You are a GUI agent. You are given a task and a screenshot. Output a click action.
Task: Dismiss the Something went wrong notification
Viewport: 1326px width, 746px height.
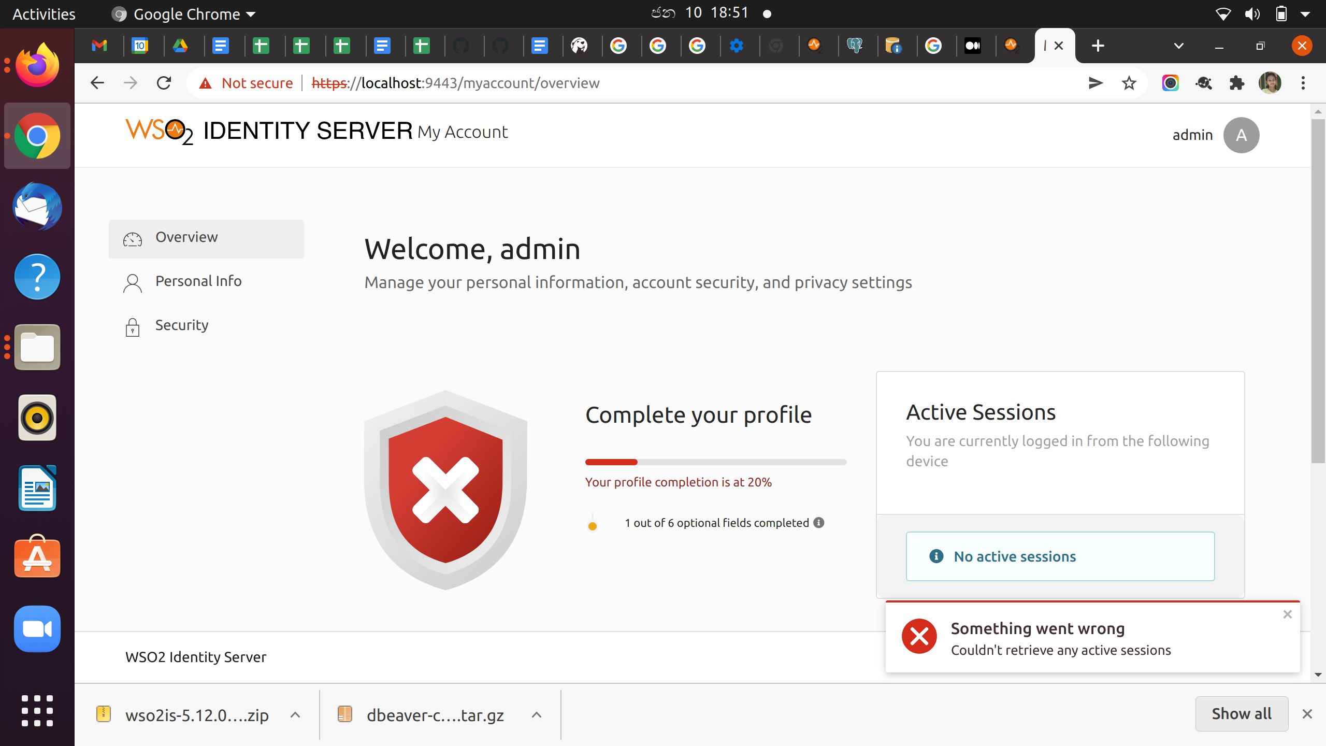tap(1287, 614)
